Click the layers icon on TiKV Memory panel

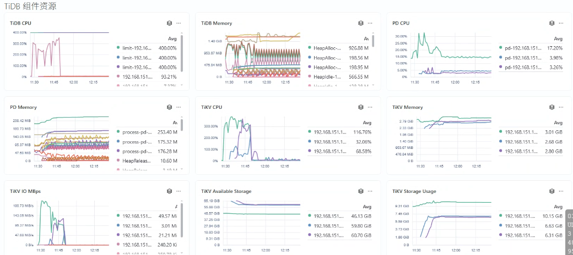tap(552, 107)
